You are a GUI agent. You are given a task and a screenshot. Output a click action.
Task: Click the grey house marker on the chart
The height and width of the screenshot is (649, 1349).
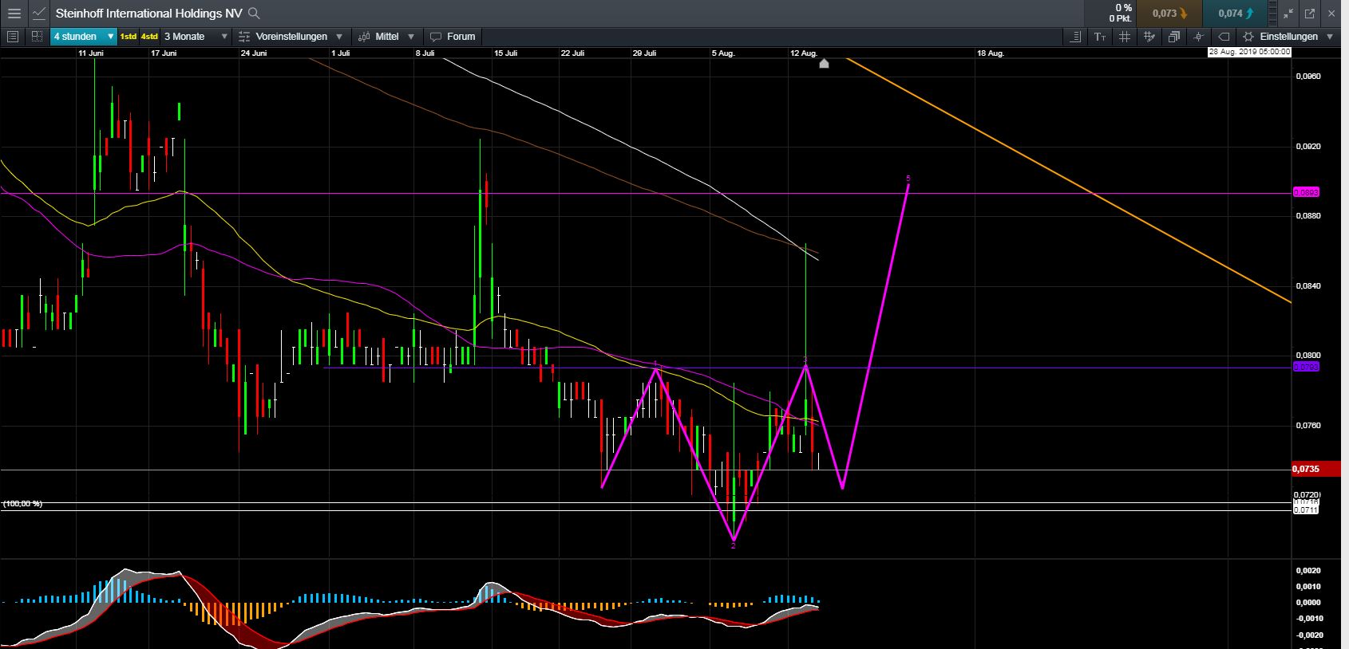click(x=825, y=63)
